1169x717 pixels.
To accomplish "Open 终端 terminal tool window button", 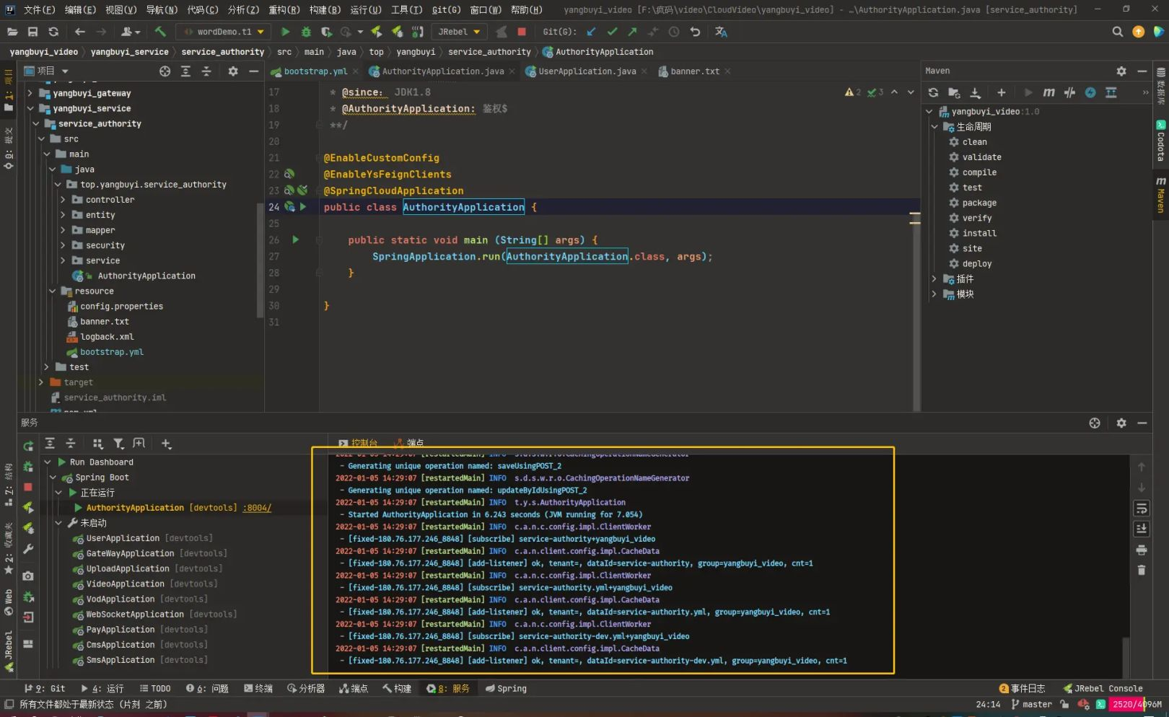I will [258, 689].
